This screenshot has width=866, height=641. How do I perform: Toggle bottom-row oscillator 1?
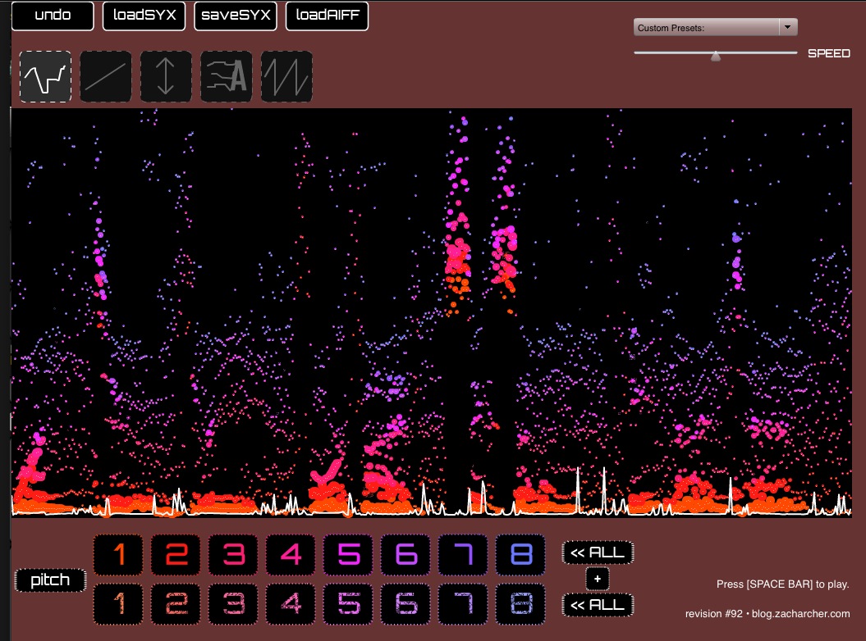[118, 604]
